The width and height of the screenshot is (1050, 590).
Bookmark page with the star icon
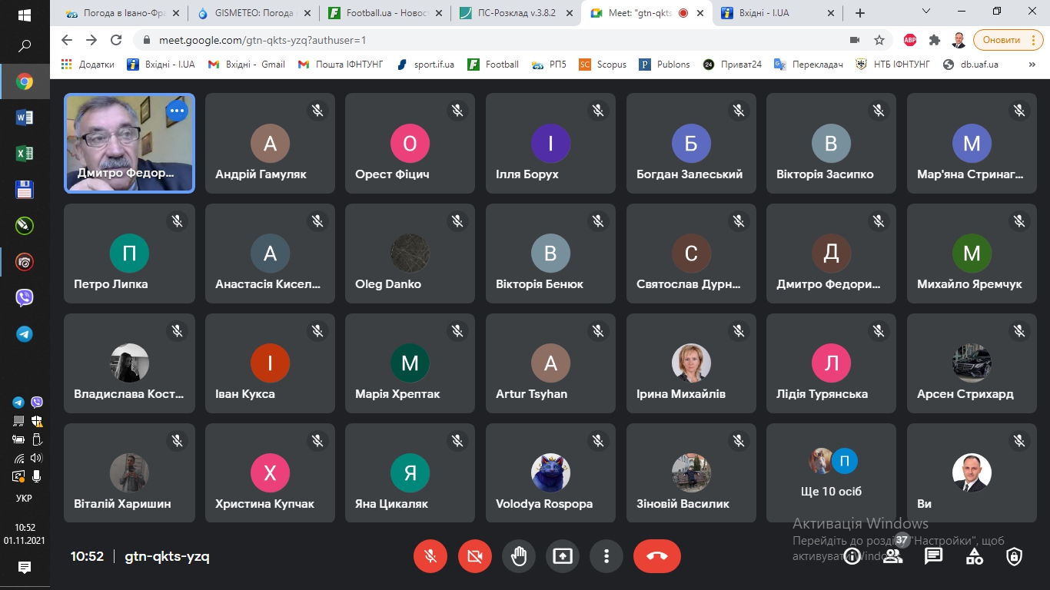tap(879, 40)
